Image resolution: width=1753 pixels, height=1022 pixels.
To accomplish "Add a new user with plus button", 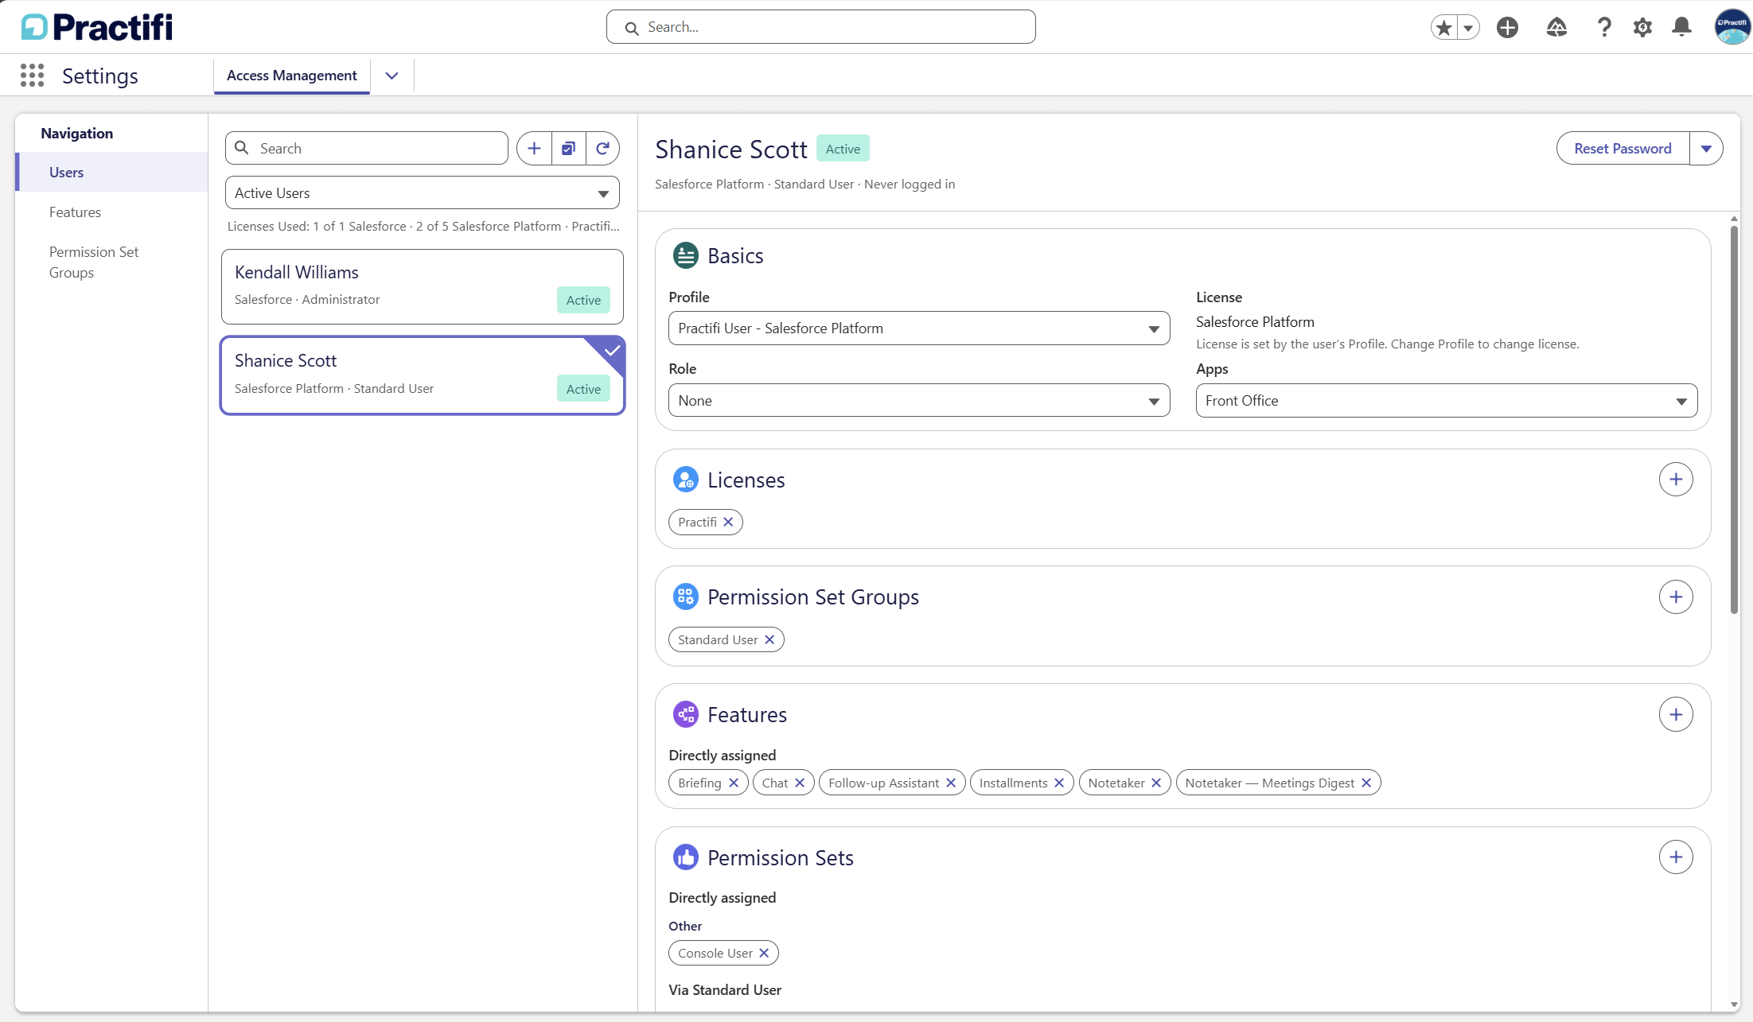I will tap(534, 149).
